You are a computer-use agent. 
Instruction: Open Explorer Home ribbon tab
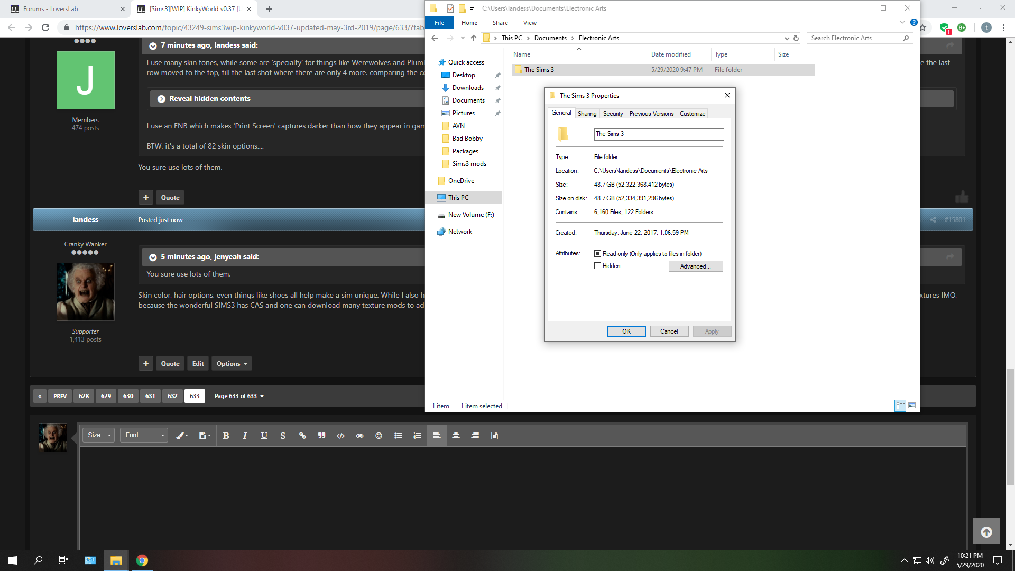469,23
